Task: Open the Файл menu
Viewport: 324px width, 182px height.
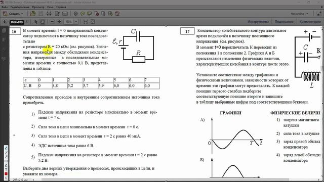Action: (x=5, y=7)
